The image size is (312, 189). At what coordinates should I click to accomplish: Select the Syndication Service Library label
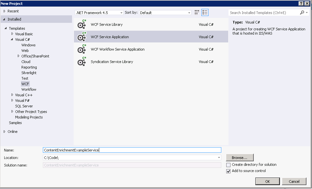click(x=112, y=62)
